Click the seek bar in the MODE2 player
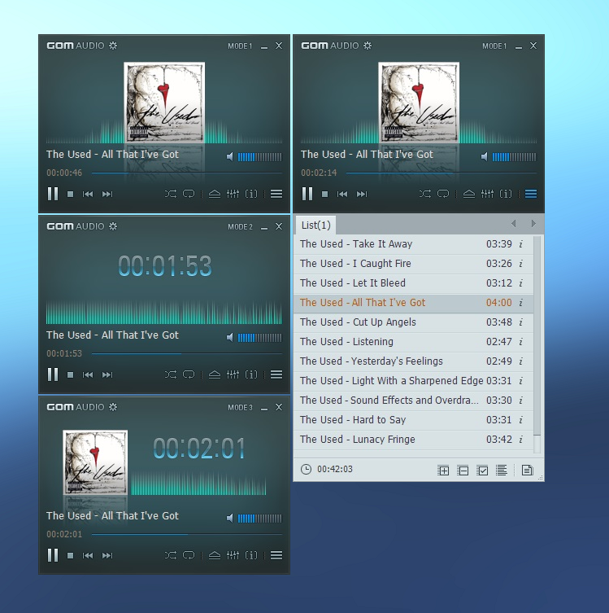 187,353
